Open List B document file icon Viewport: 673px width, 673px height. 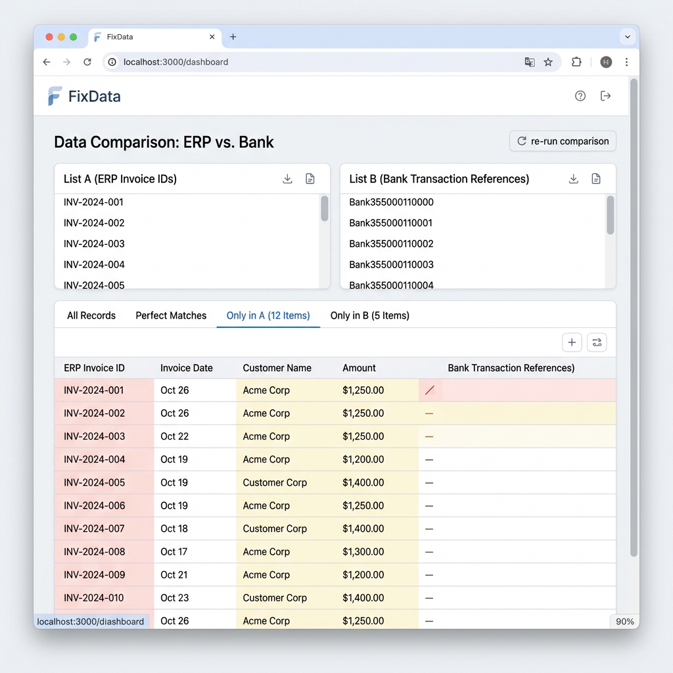tap(595, 179)
